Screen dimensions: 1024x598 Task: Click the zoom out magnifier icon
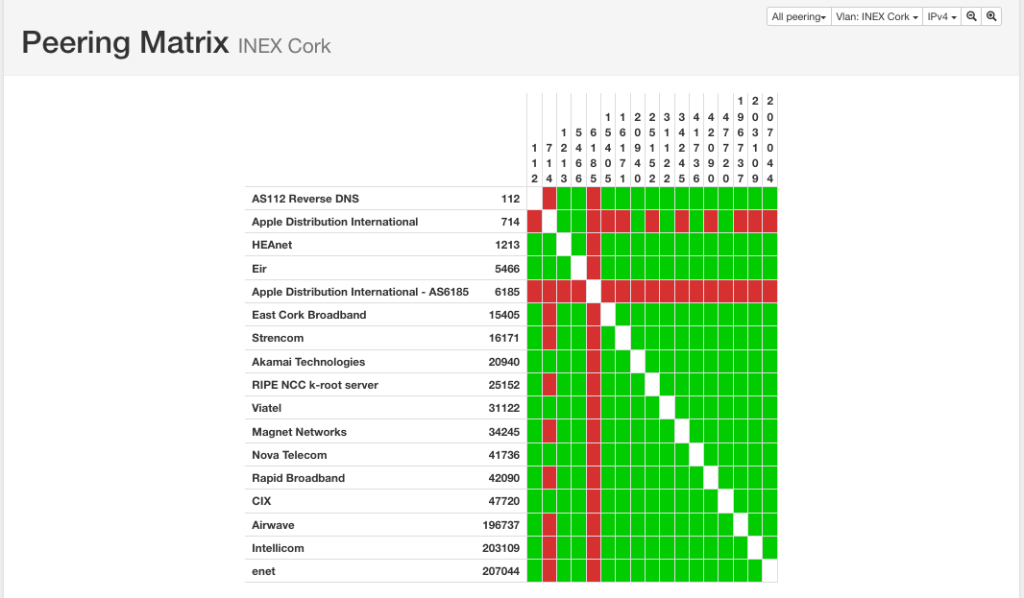tap(971, 16)
